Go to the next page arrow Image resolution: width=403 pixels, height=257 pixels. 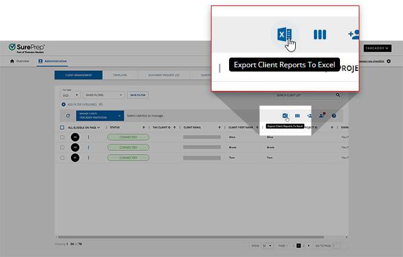click(x=308, y=245)
